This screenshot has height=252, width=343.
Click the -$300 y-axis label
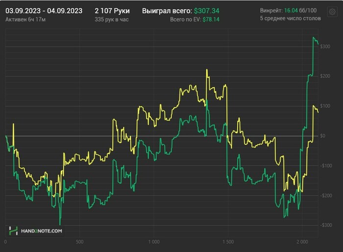[x=326, y=225]
